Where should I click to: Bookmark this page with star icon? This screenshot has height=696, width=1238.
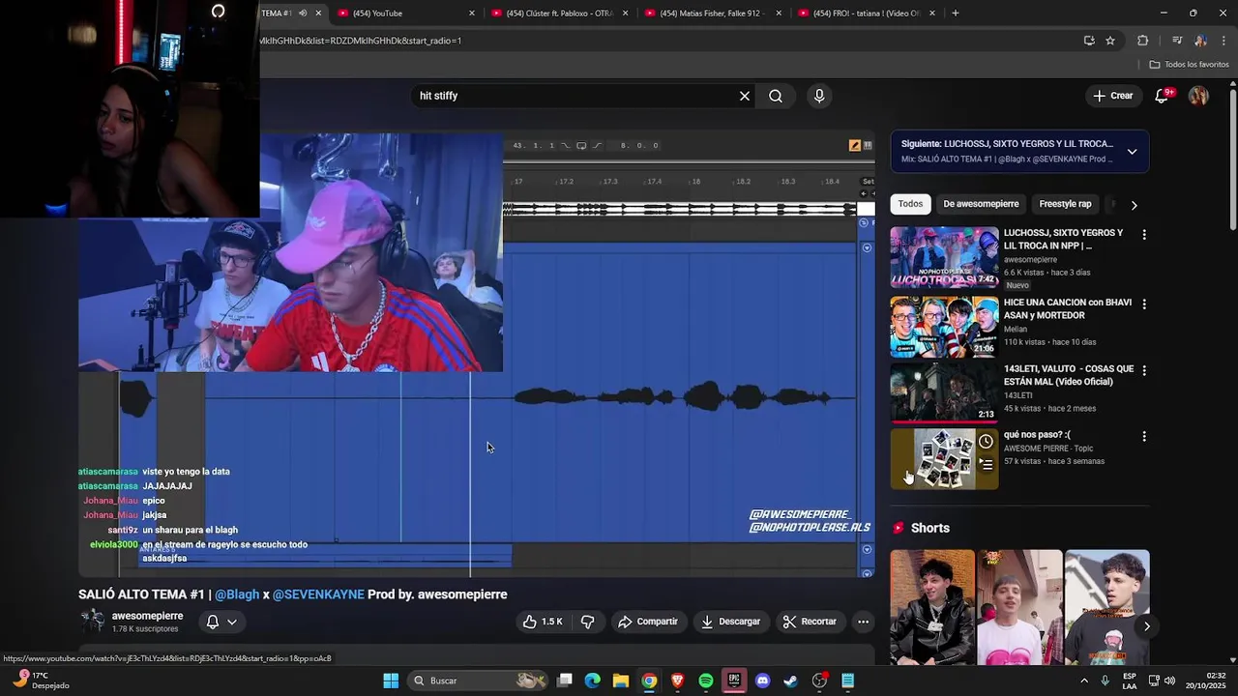click(1110, 41)
